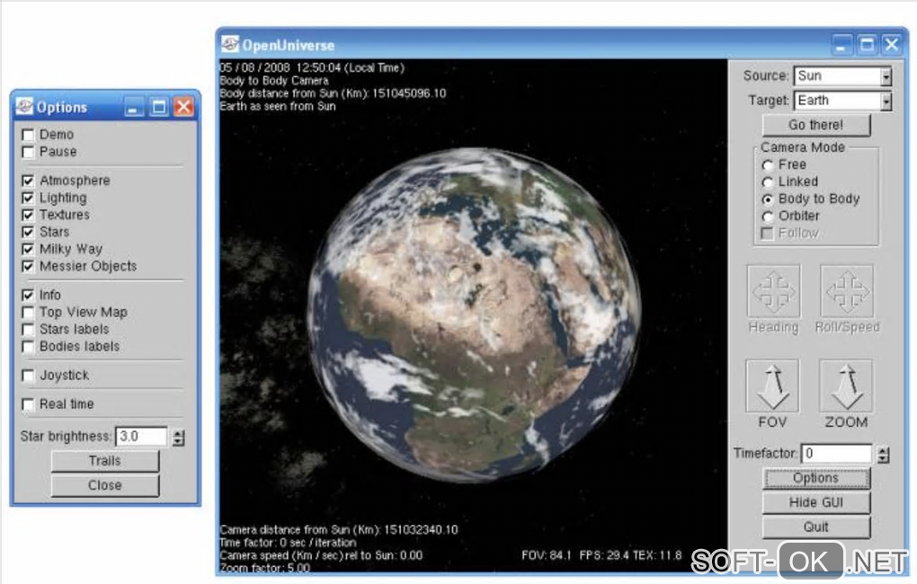Click the FOV: 84.1 status readout
Image resolution: width=917 pixels, height=584 pixels.
coord(547,555)
